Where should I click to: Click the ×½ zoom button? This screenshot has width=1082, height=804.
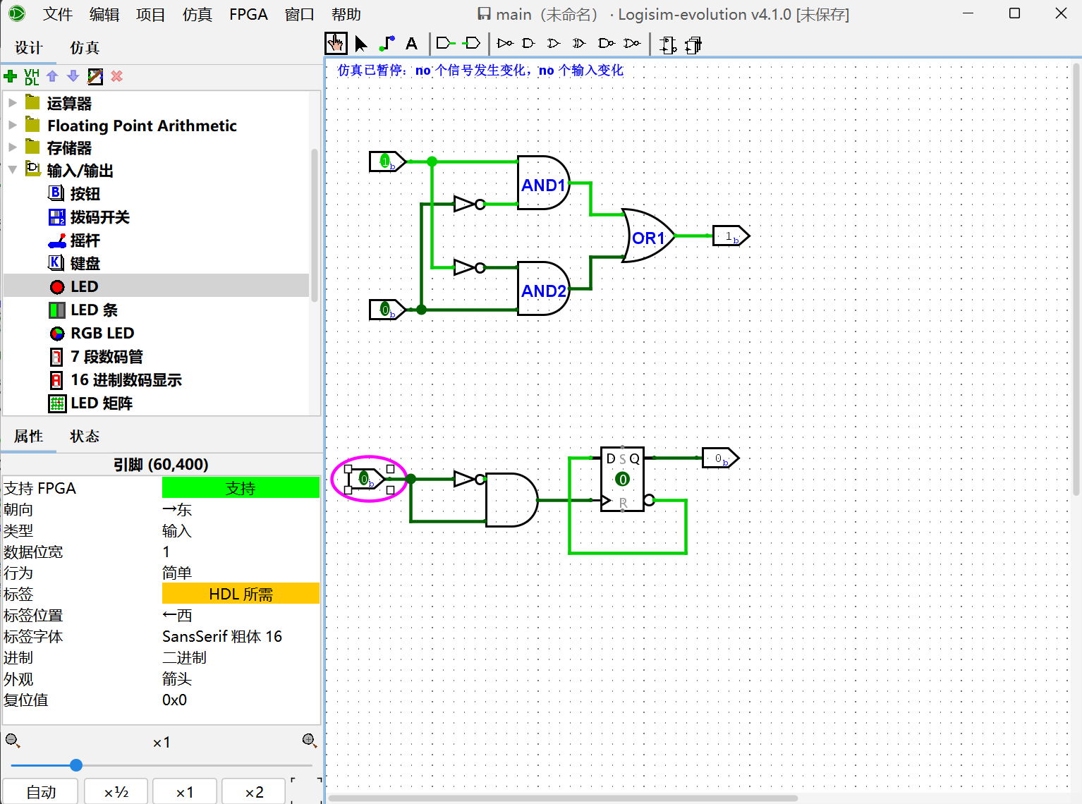tap(116, 791)
